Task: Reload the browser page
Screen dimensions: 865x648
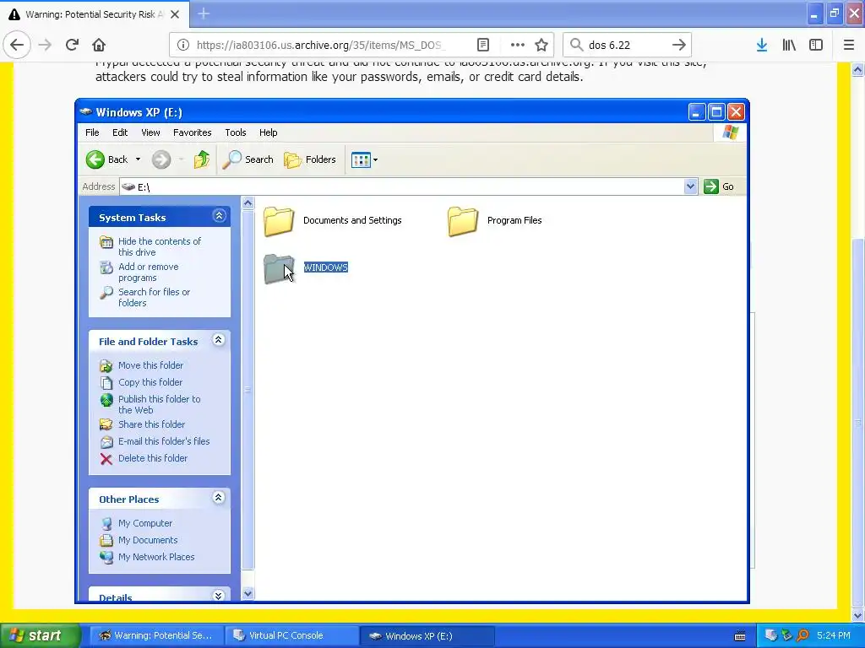Action: tap(73, 46)
